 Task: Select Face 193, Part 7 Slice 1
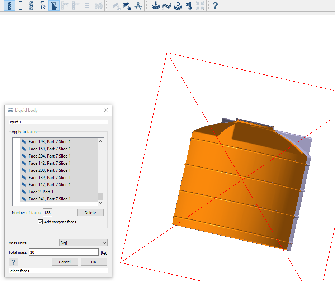point(49,142)
